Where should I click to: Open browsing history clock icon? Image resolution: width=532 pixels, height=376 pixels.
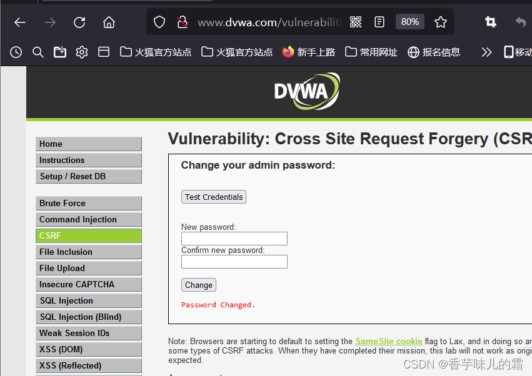pos(15,52)
